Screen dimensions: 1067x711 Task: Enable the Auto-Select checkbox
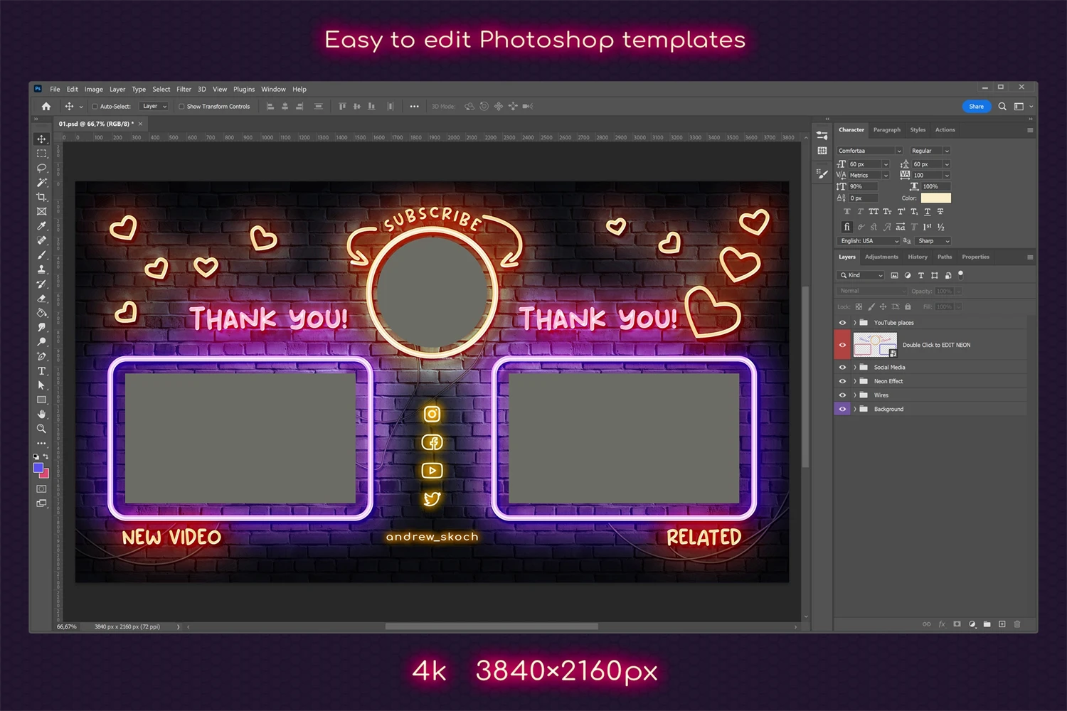[x=95, y=107]
